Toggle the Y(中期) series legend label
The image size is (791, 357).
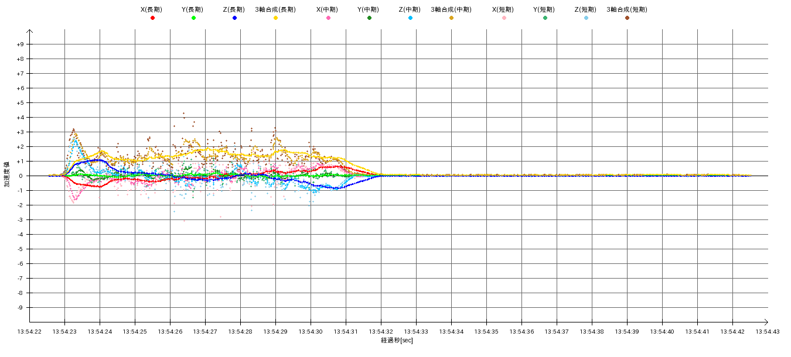tap(368, 9)
